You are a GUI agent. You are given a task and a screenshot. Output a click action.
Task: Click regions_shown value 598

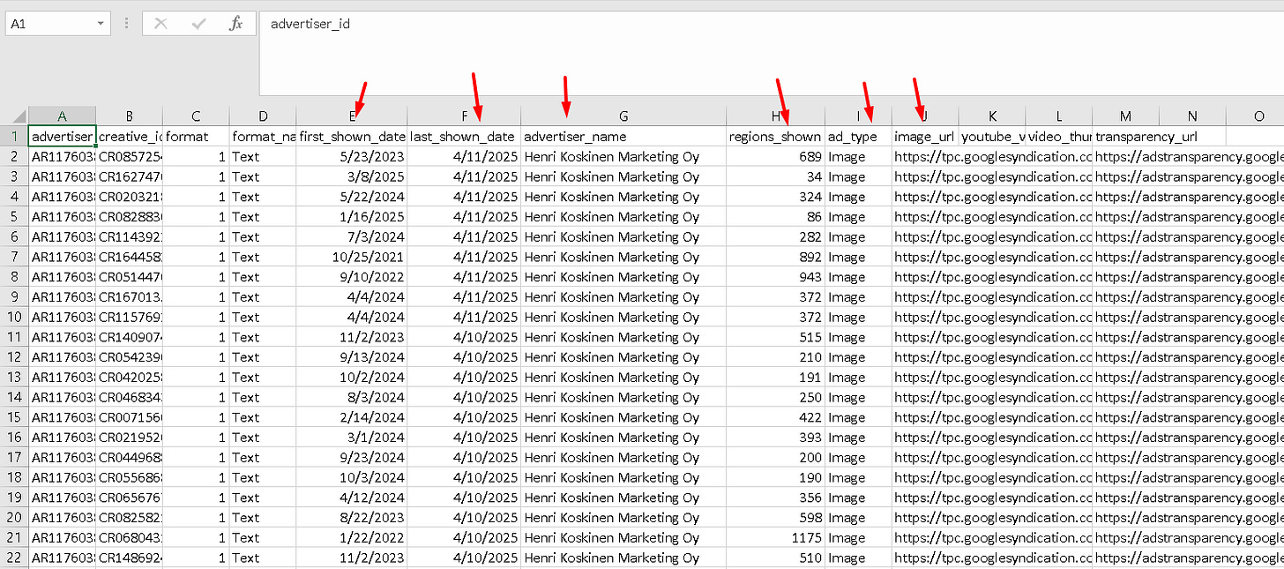pos(776,518)
